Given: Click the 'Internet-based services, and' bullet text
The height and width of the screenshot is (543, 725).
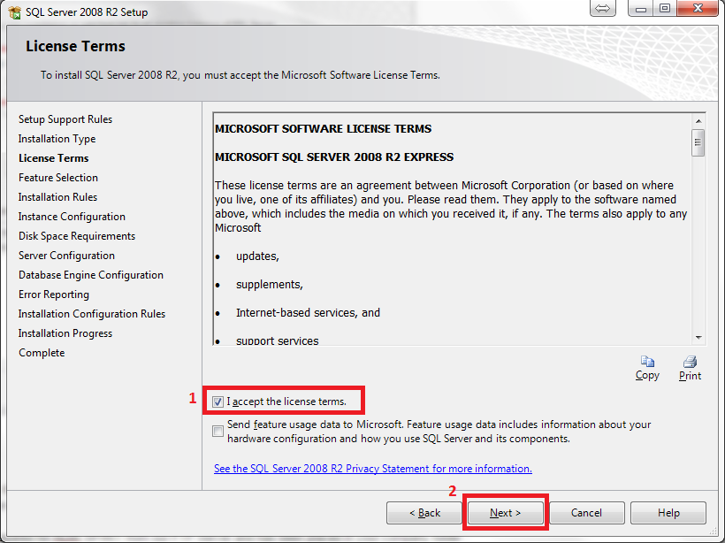Looking at the screenshot, I should point(308,313).
